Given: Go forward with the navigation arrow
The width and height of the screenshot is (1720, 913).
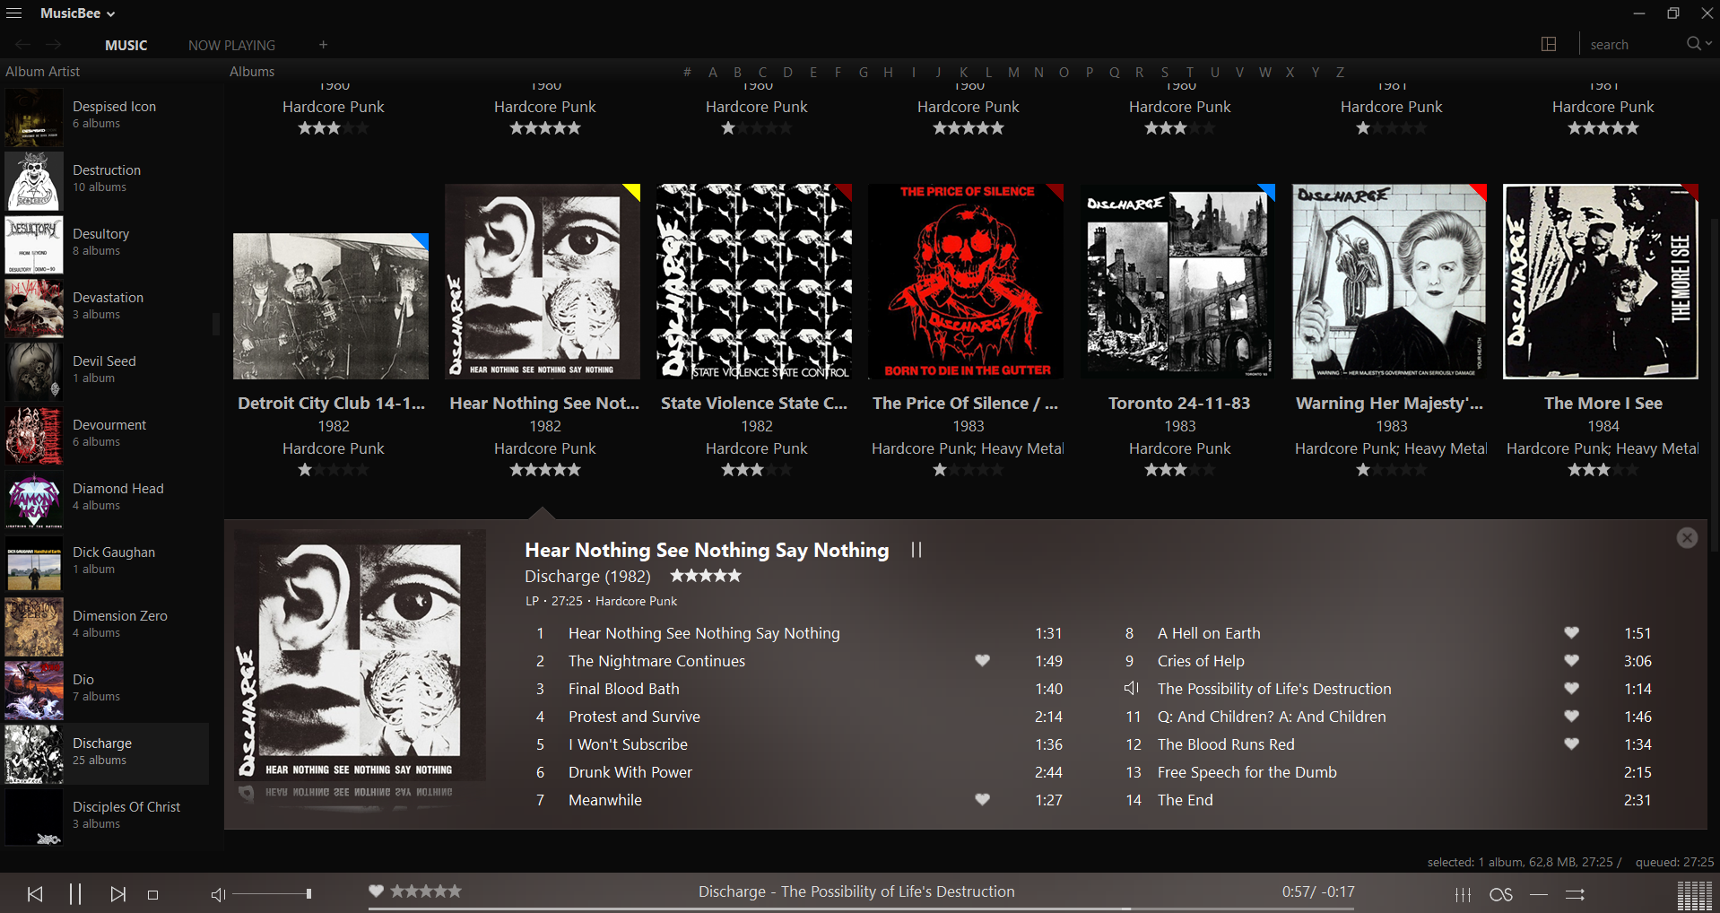Looking at the screenshot, I should click(x=54, y=45).
